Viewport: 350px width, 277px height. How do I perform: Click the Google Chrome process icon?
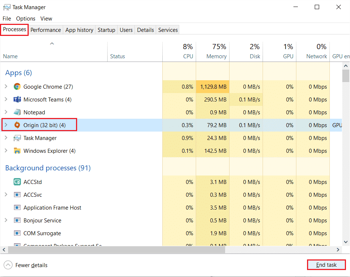[x=17, y=86]
